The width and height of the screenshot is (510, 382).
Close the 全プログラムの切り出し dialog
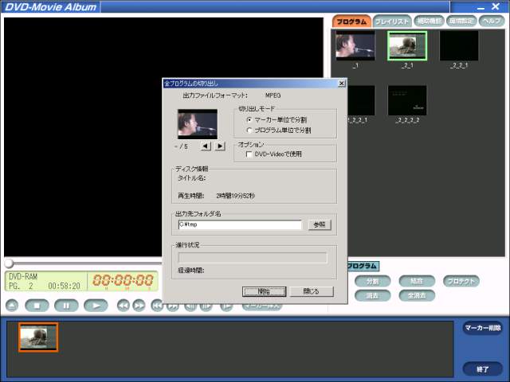(x=341, y=84)
